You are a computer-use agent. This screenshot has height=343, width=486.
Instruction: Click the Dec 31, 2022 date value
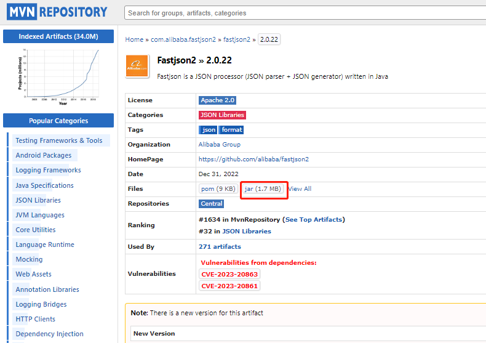click(218, 174)
